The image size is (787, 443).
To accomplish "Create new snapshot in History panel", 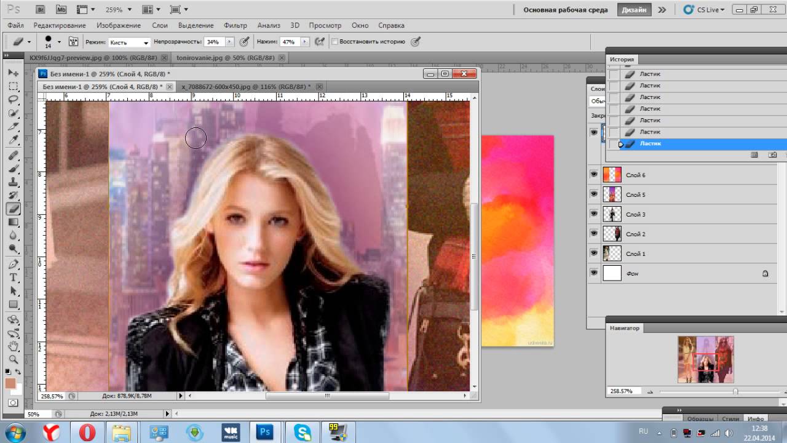I will (773, 155).
